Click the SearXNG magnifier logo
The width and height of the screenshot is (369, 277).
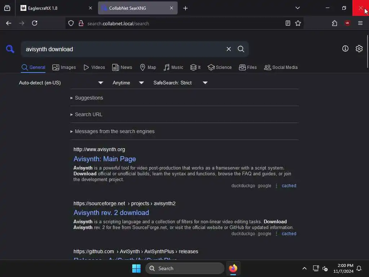tap(10, 49)
